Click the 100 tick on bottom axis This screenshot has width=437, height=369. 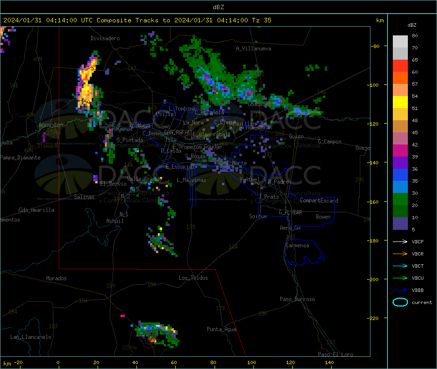[252, 362]
